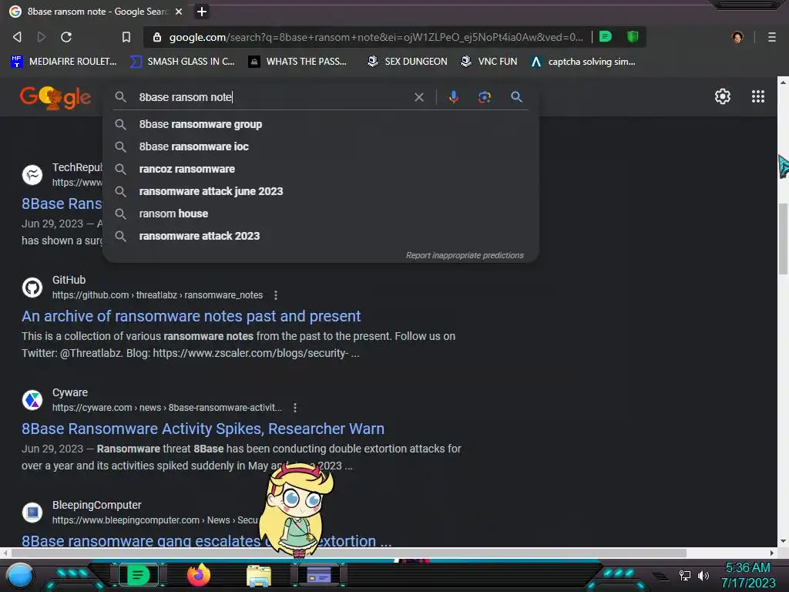Image resolution: width=789 pixels, height=592 pixels.
Task: Click the horizontal scrollbar at page bottom
Action: [347, 553]
